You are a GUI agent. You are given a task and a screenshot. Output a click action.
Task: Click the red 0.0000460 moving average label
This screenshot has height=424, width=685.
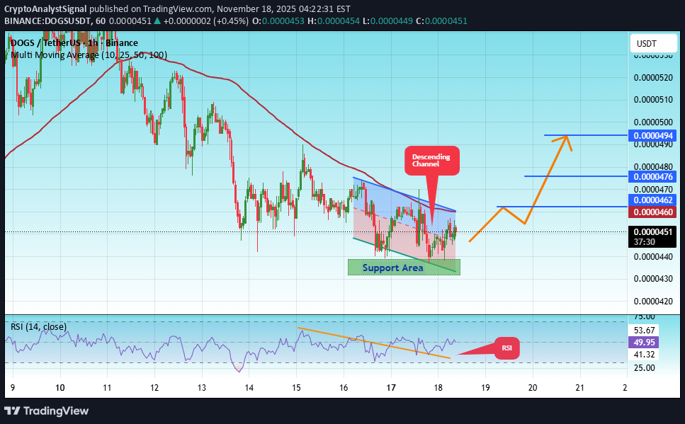pos(654,212)
